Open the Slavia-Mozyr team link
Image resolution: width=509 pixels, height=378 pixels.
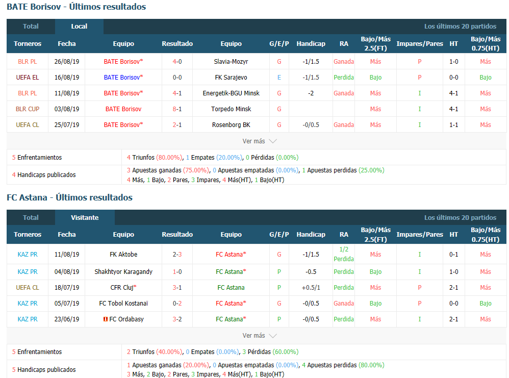tap(231, 61)
